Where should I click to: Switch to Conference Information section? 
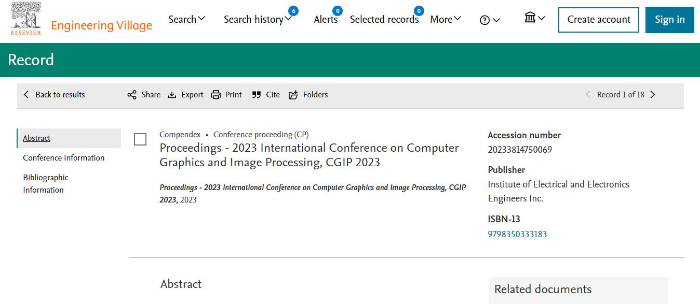(x=63, y=157)
